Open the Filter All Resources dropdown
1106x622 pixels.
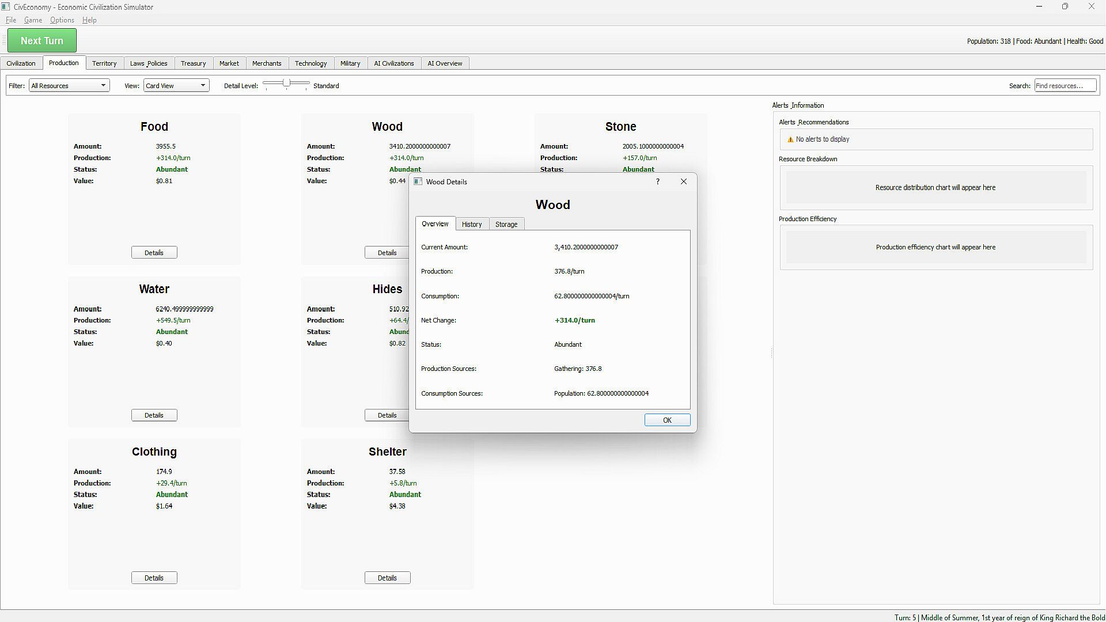[x=69, y=86]
